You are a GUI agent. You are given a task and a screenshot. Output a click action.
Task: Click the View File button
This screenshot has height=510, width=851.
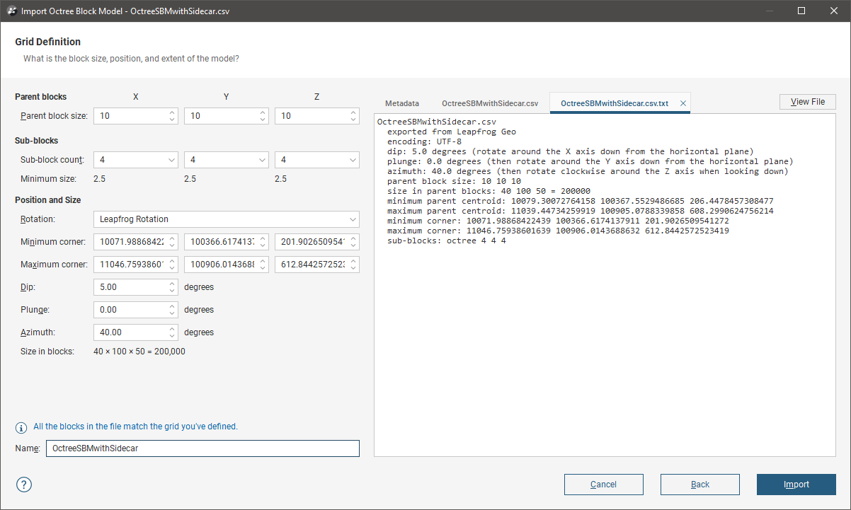click(808, 102)
